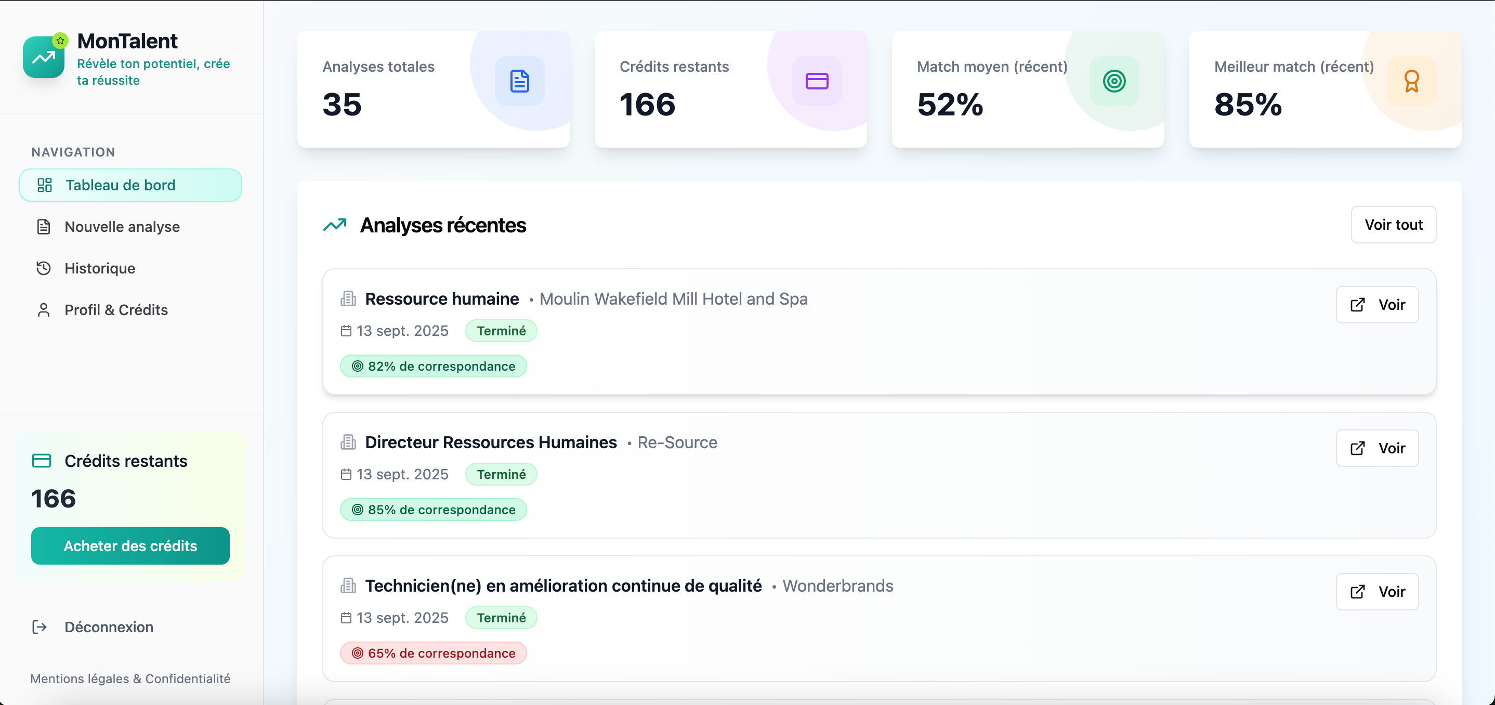1495x705 pixels.
Task: Click calendar icon in Re-Source row
Action: [x=346, y=474]
